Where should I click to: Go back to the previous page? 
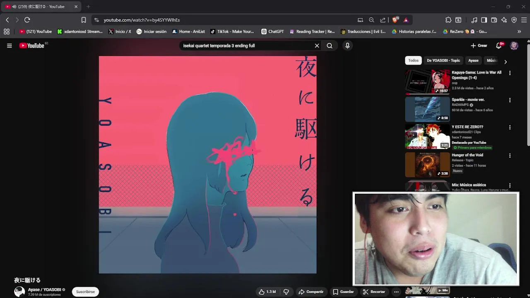(x=7, y=20)
